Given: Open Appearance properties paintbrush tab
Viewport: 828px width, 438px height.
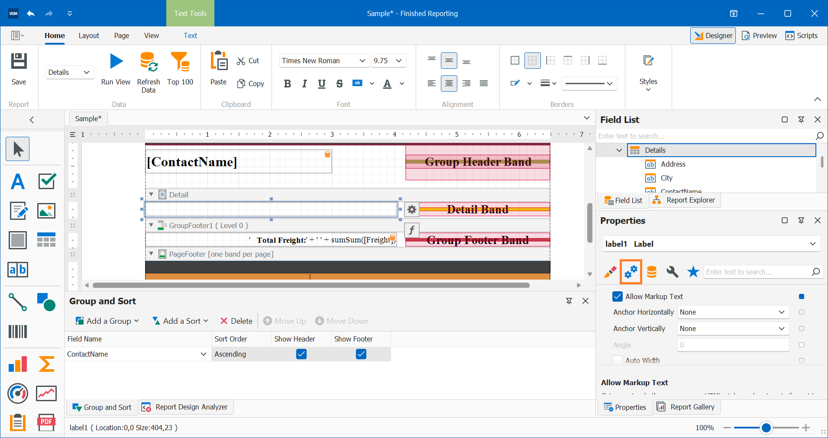Looking at the screenshot, I should (x=610, y=272).
